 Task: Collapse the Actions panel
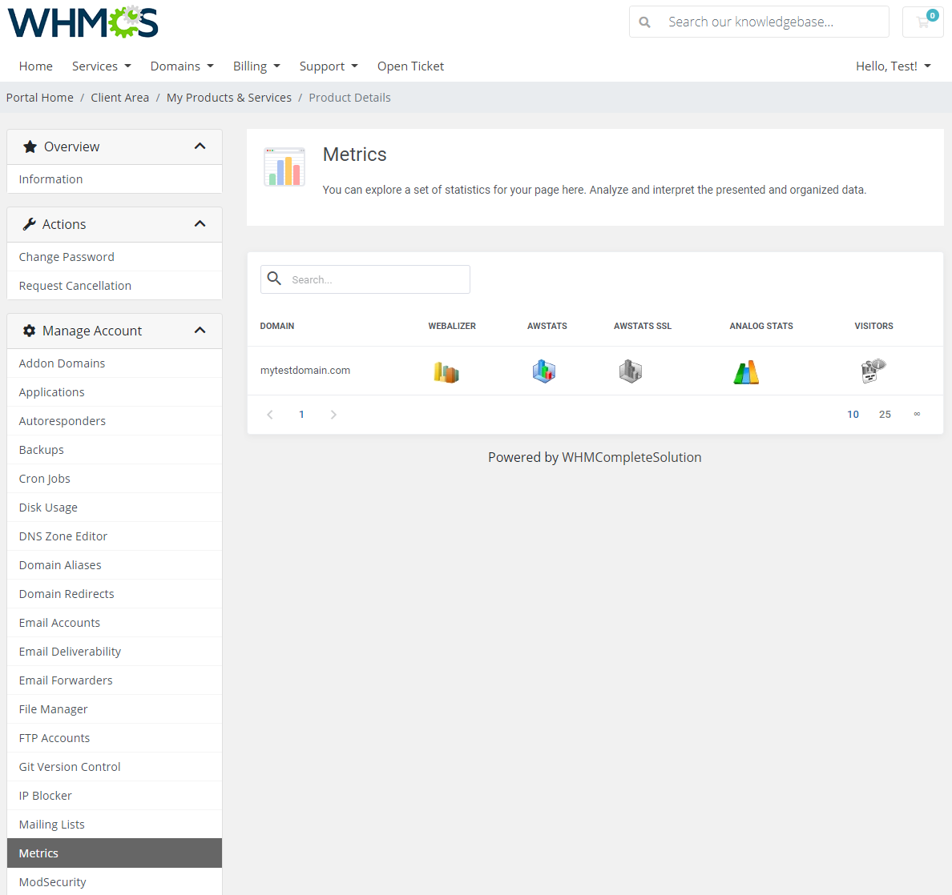[200, 224]
